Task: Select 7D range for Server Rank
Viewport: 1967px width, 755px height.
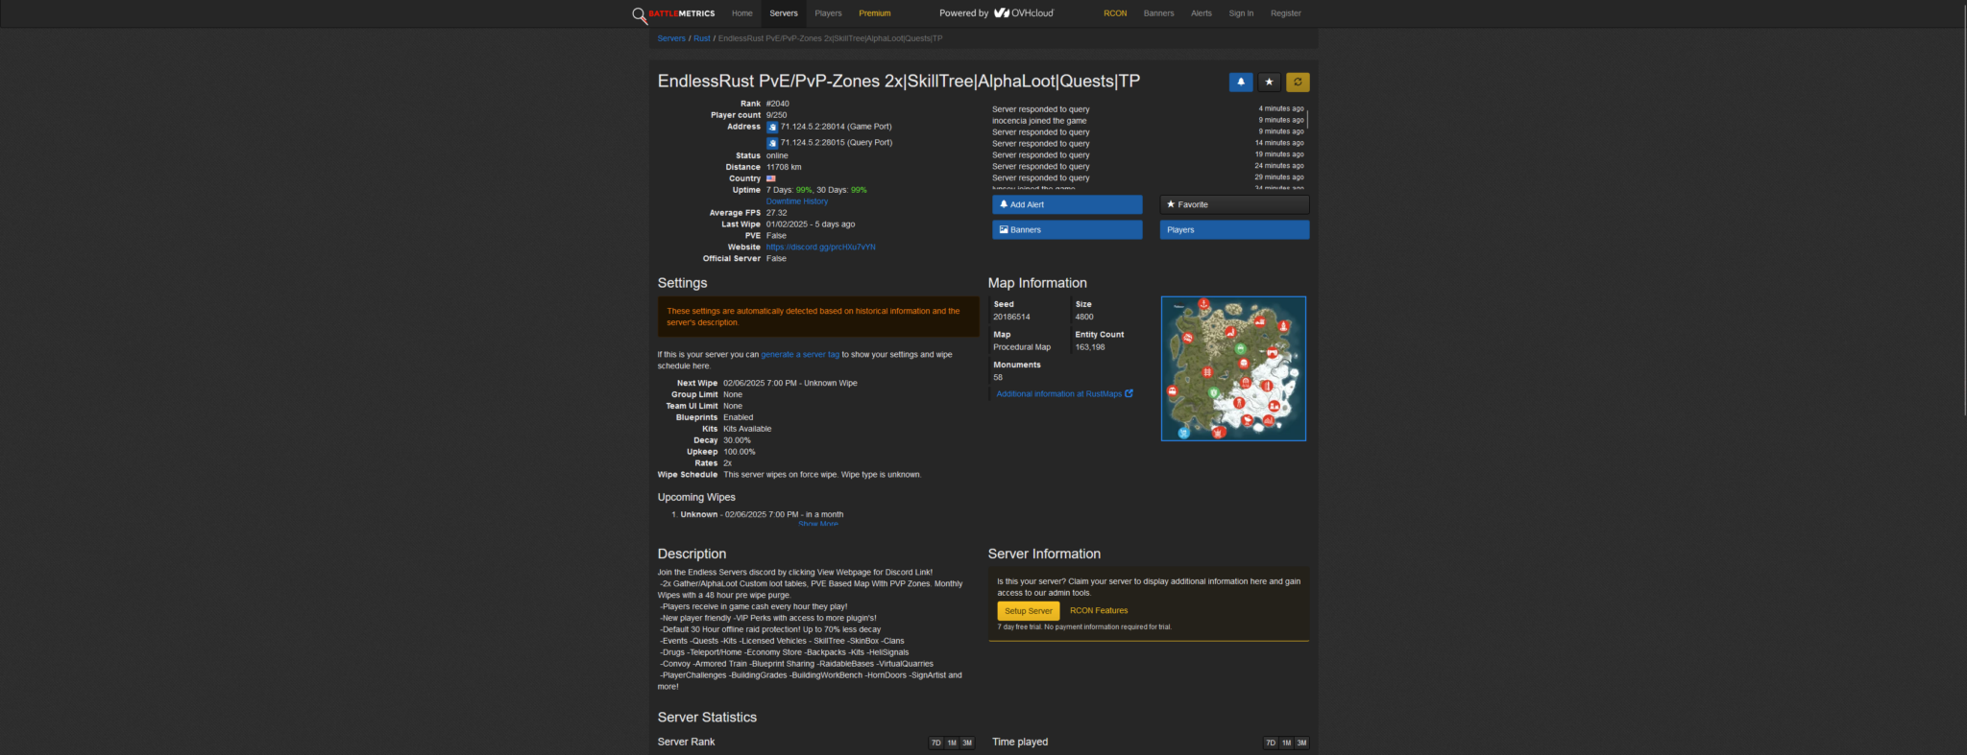Action: pyautogui.click(x=936, y=743)
